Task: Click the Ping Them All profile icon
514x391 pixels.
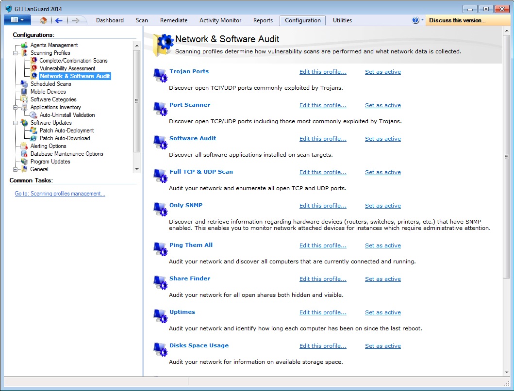Action: [x=161, y=249]
